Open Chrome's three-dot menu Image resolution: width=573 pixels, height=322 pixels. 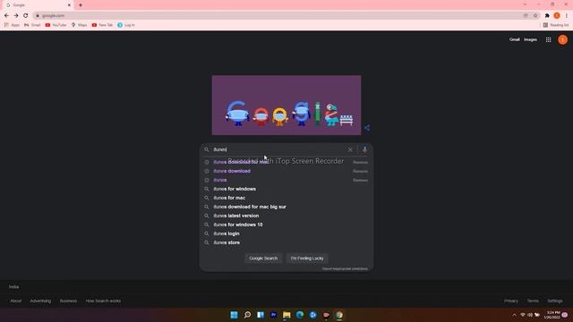click(x=567, y=16)
